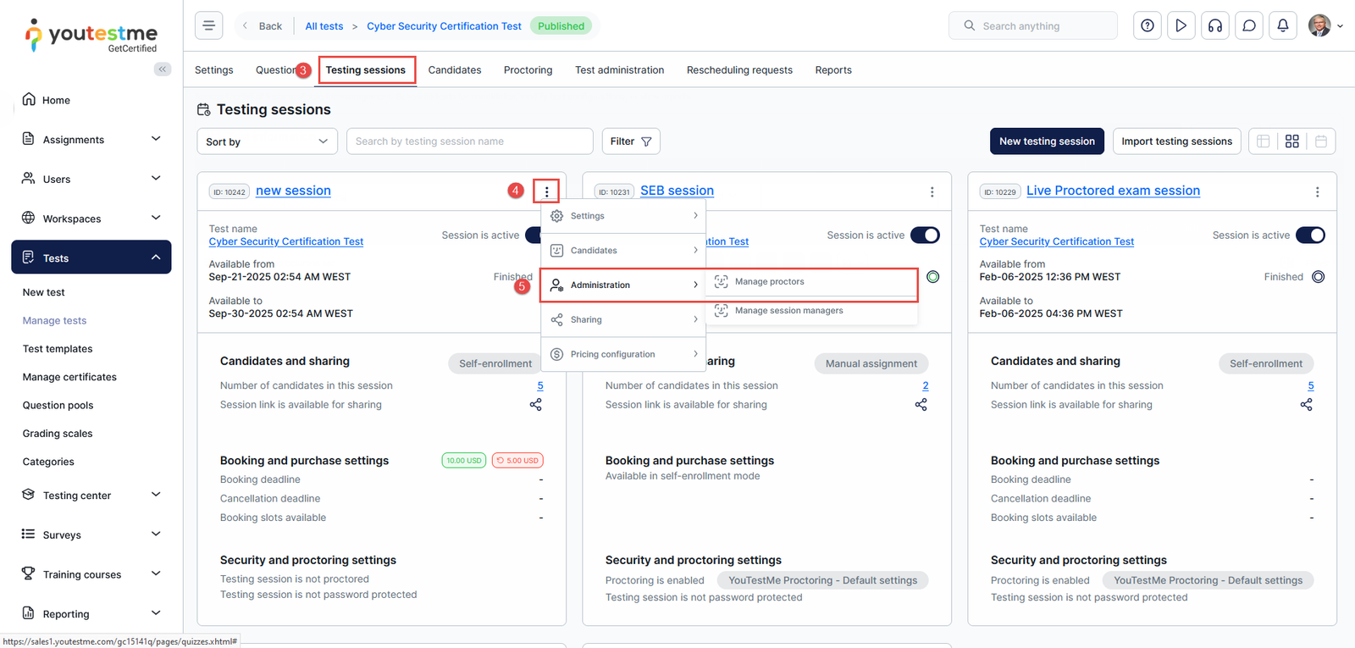The image size is (1355, 648).
Task: Disable Live Proctored exam session active toggle
Action: (x=1310, y=235)
